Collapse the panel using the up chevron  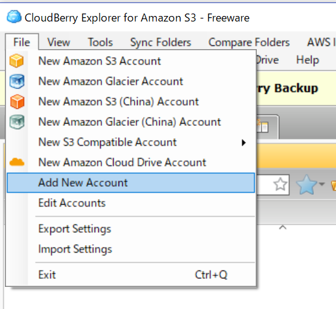[x=283, y=227]
